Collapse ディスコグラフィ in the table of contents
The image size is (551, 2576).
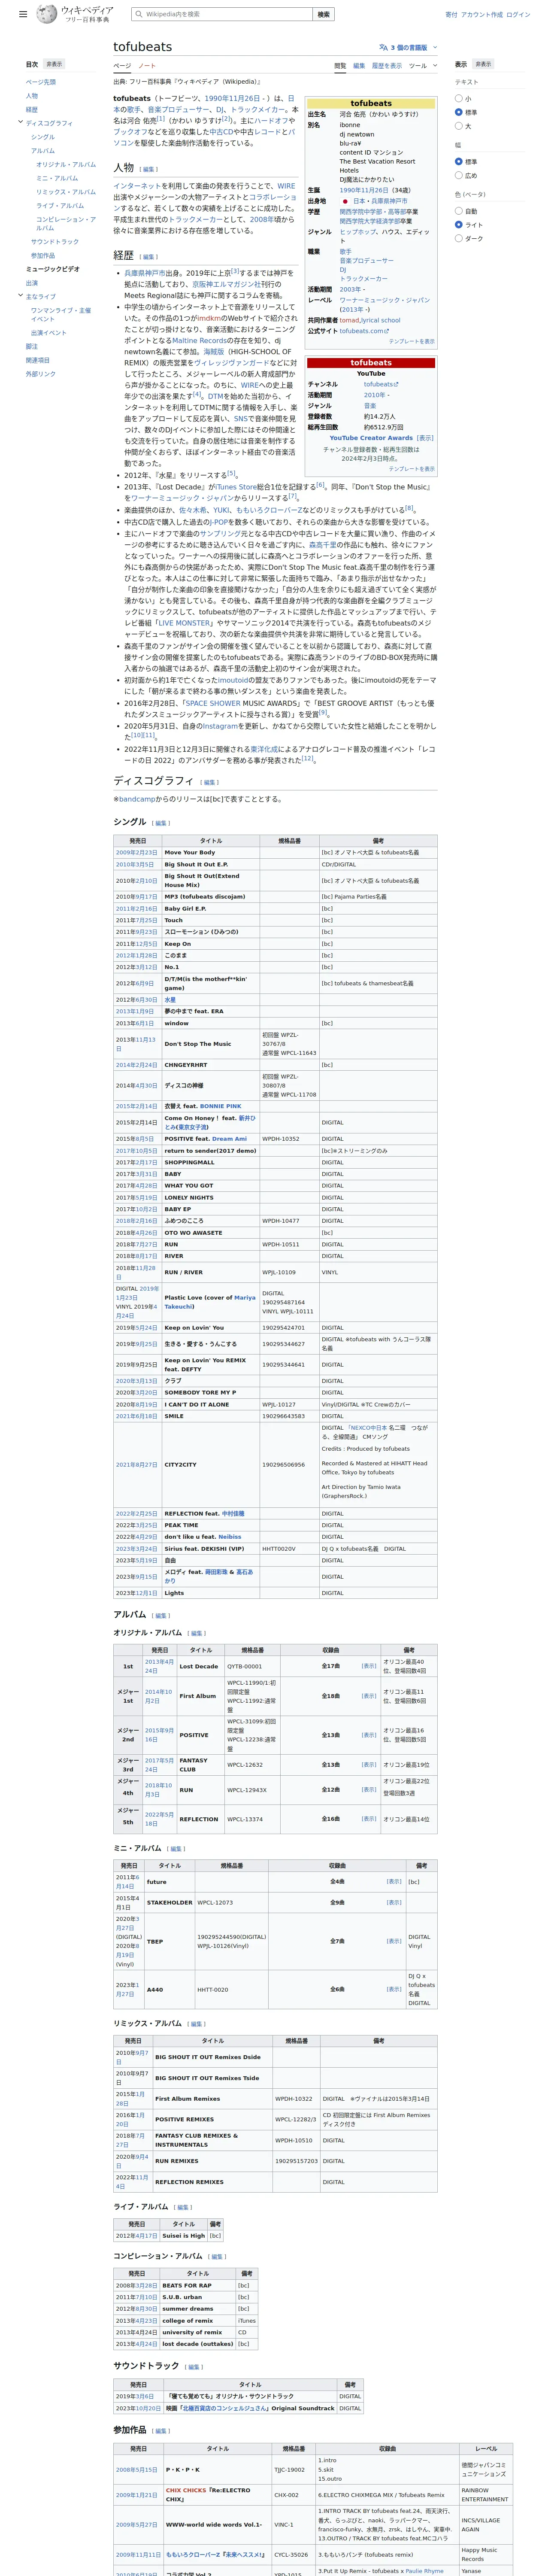click(20, 122)
